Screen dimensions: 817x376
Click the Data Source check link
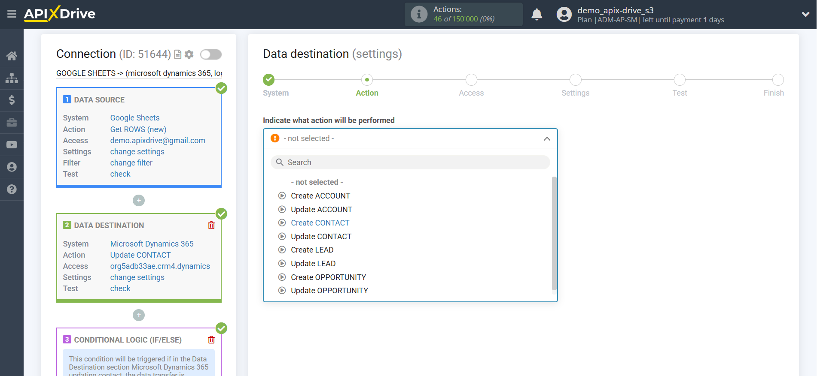click(120, 174)
